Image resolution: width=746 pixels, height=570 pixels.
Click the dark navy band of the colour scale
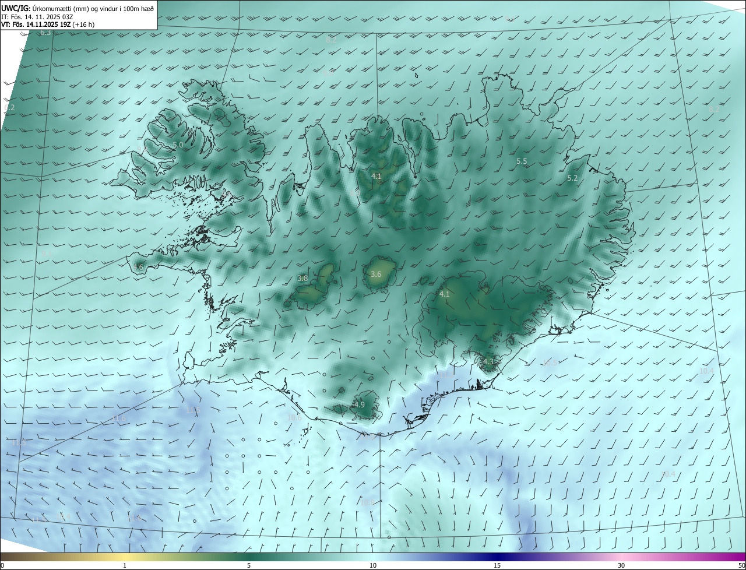pos(497,557)
